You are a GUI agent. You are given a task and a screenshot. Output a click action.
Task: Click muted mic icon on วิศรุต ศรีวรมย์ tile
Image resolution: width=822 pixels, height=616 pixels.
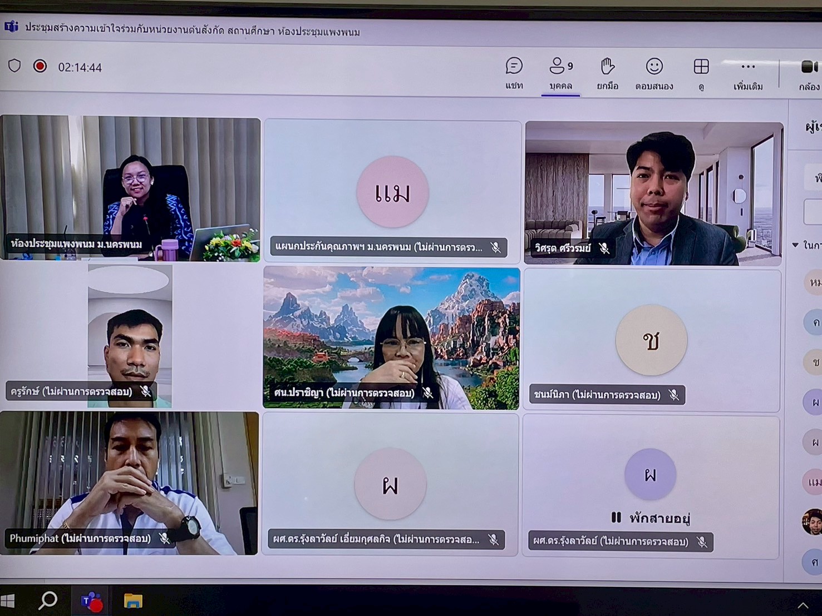click(604, 248)
